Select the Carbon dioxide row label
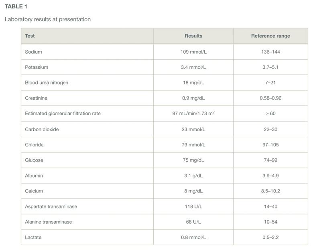313x252 pixels. click(42, 130)
